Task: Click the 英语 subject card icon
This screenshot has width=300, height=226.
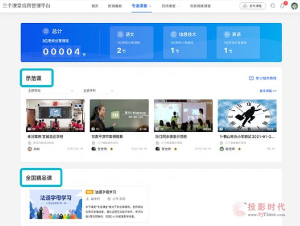Action: [x=226, y=34]
